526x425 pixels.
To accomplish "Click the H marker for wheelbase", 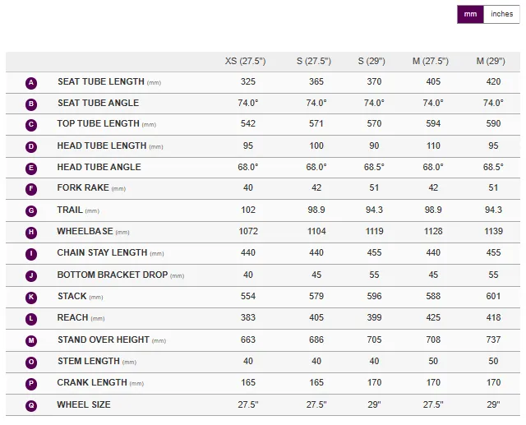I will 31,233.
